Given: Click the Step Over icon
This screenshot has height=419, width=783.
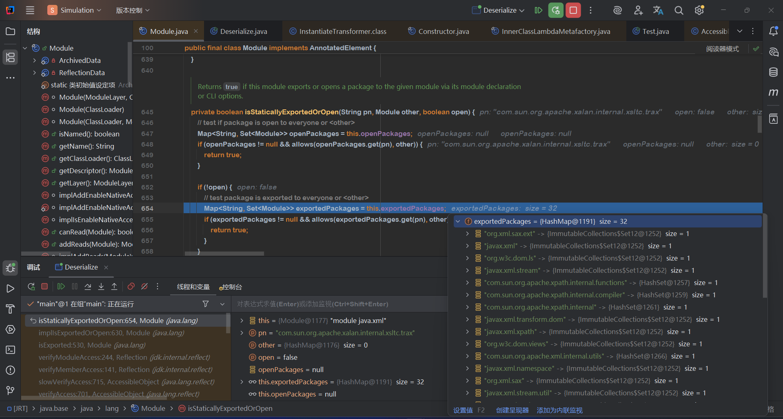Looking at the screenshot, I should (88, 287).
